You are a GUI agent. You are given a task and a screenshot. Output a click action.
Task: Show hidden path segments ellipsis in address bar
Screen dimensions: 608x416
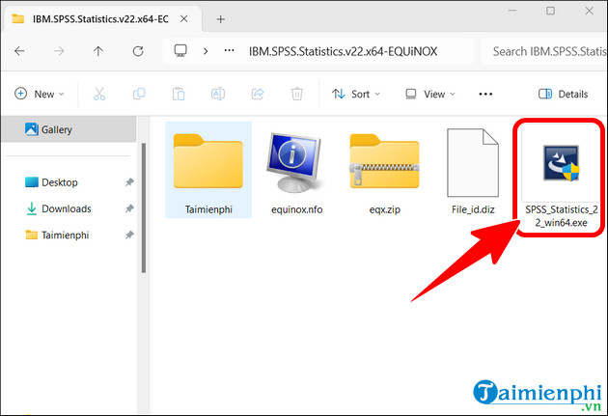pos(229,50)
